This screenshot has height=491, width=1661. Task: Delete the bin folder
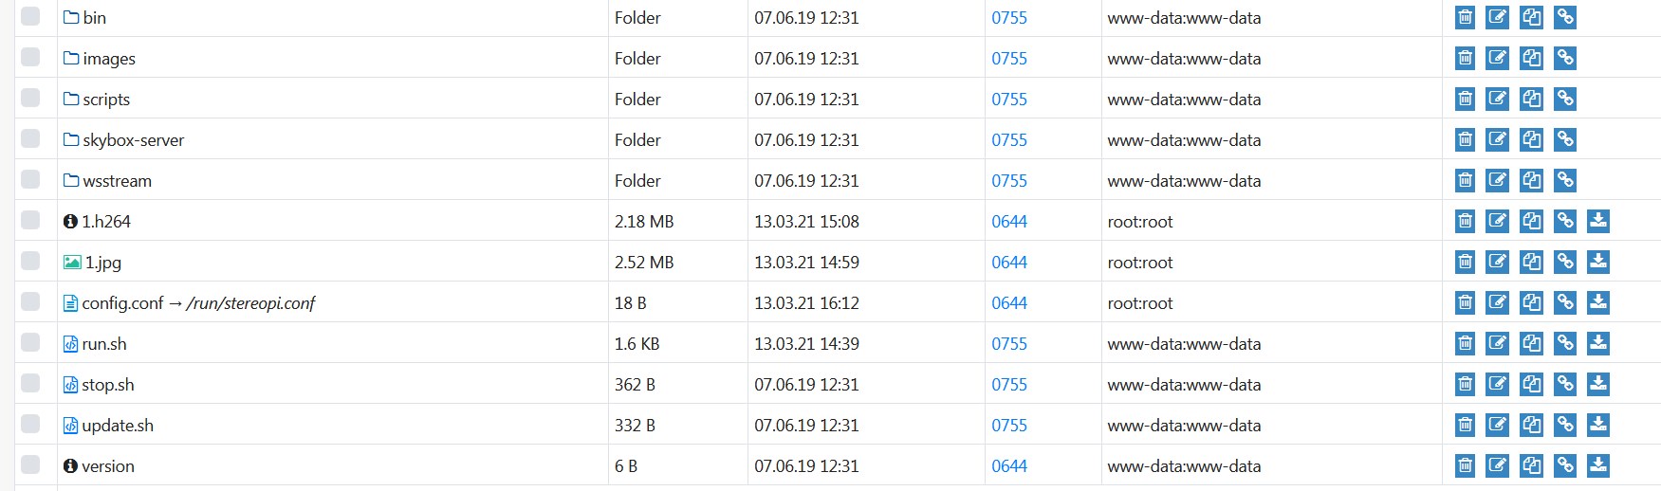1465,17
